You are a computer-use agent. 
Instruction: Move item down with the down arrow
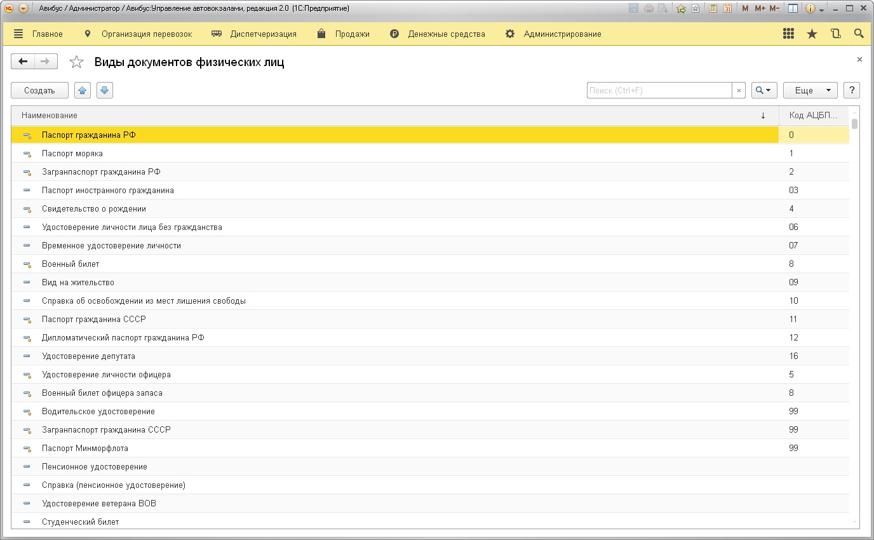(105, 91)
